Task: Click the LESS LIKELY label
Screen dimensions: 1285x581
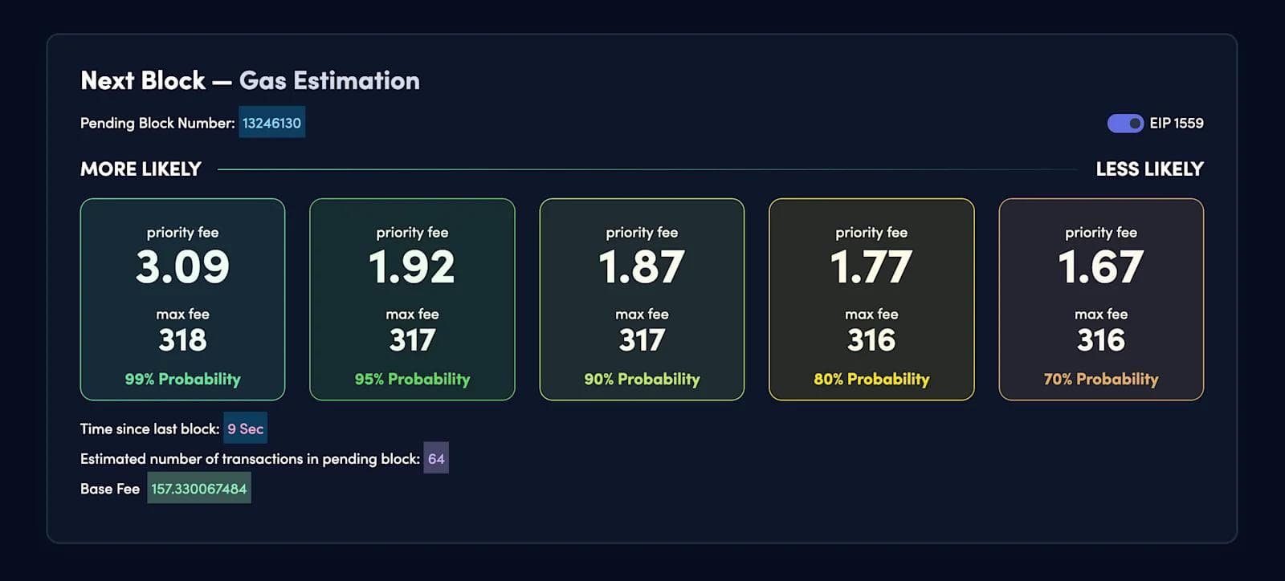Action: (x=1148, y=169)
